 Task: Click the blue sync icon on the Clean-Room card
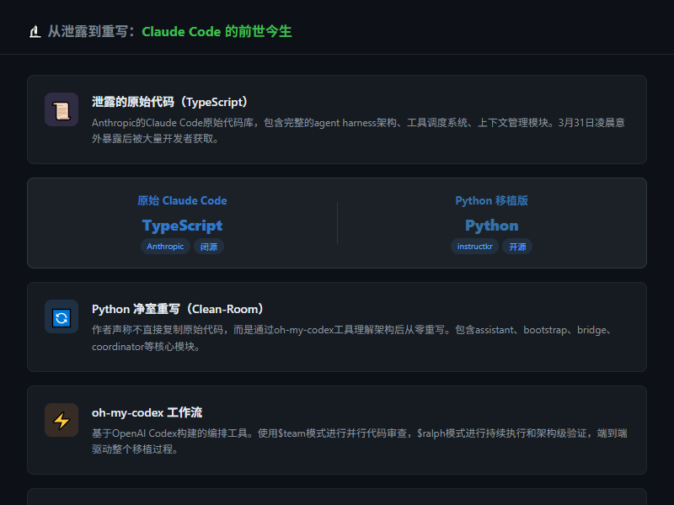[x=62, y=316]
